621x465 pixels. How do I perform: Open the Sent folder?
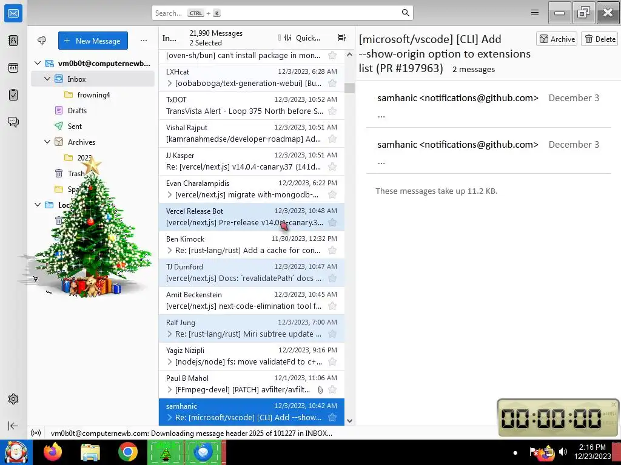click(x=93, y=126)
